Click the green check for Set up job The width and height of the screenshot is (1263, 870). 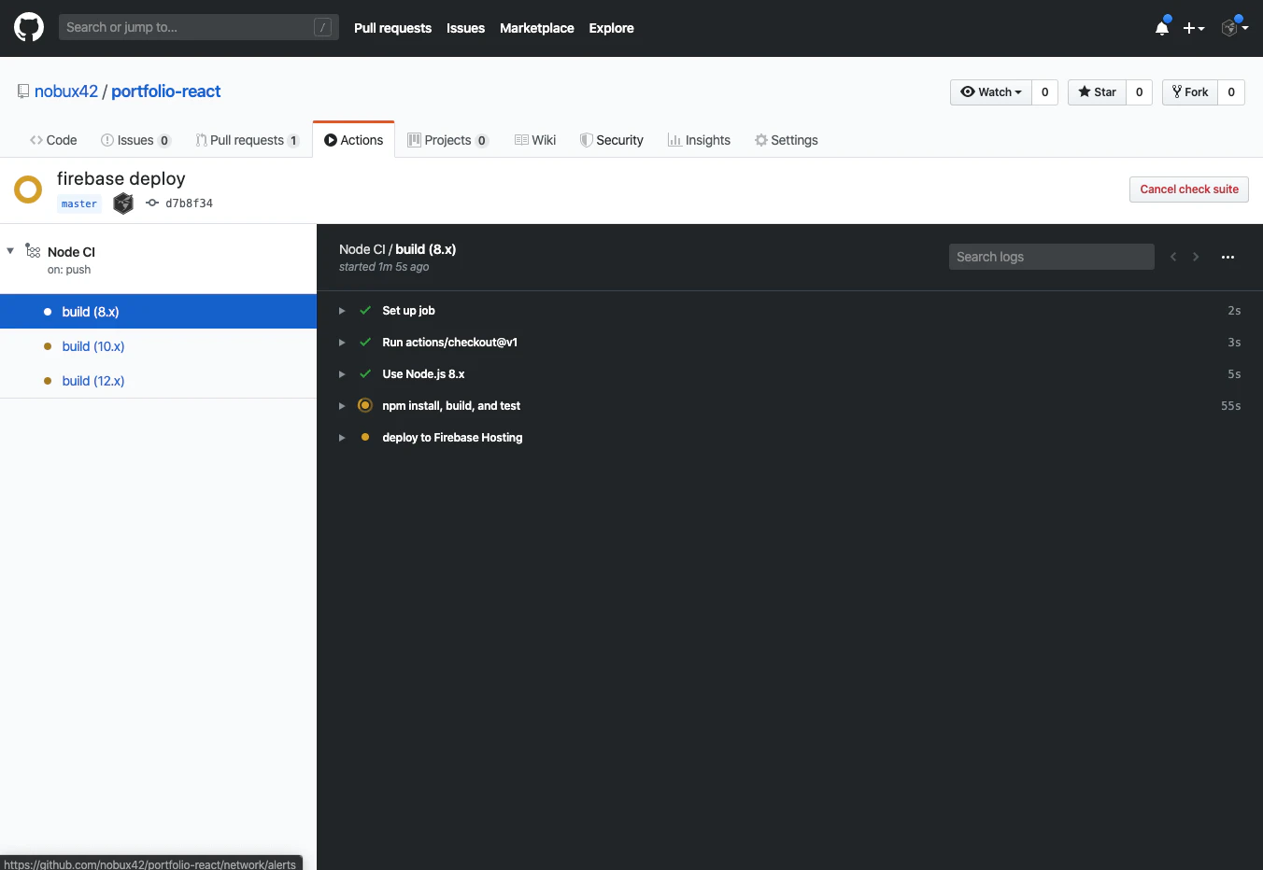tap(365, 311)
